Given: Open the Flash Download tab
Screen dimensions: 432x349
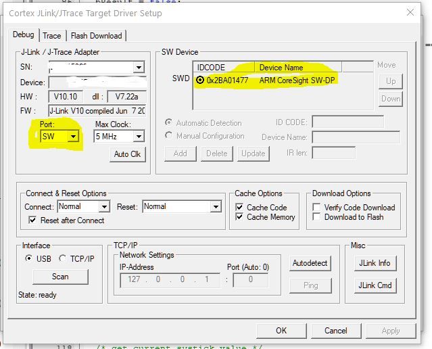Looking at the screenshot, I should tap(96, 36).
